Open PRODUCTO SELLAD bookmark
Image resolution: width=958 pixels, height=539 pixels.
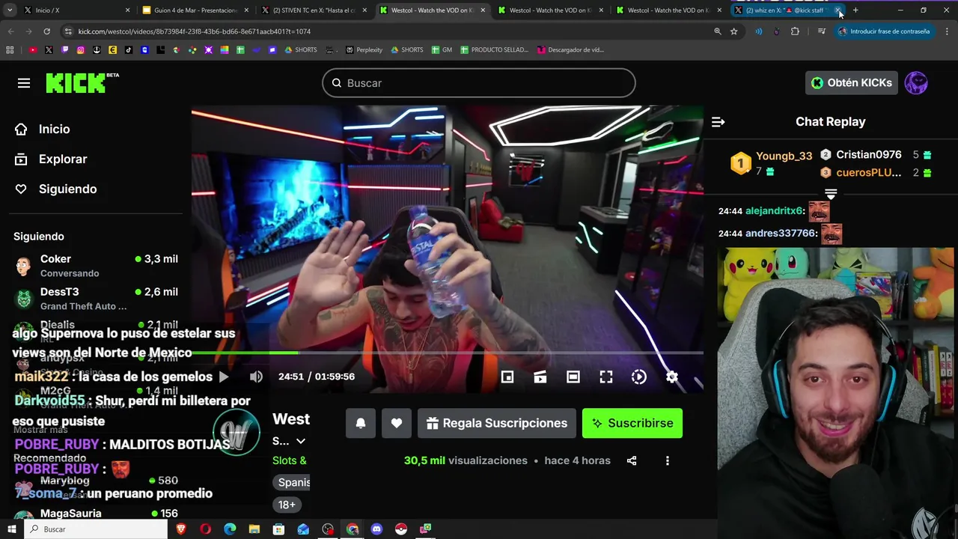[494, 50]
